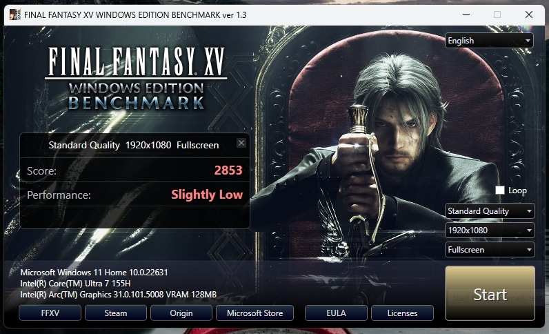Go to the Steam store page
549x334 pixels.
[116, 313]
